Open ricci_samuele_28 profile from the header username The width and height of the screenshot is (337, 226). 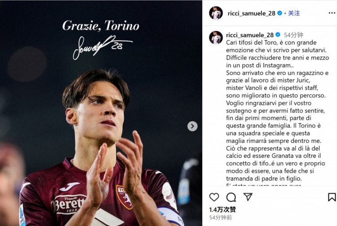[x=251, y=13]
